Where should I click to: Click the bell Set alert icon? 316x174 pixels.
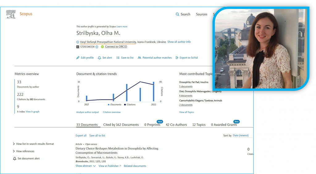[x=99, y=58]
